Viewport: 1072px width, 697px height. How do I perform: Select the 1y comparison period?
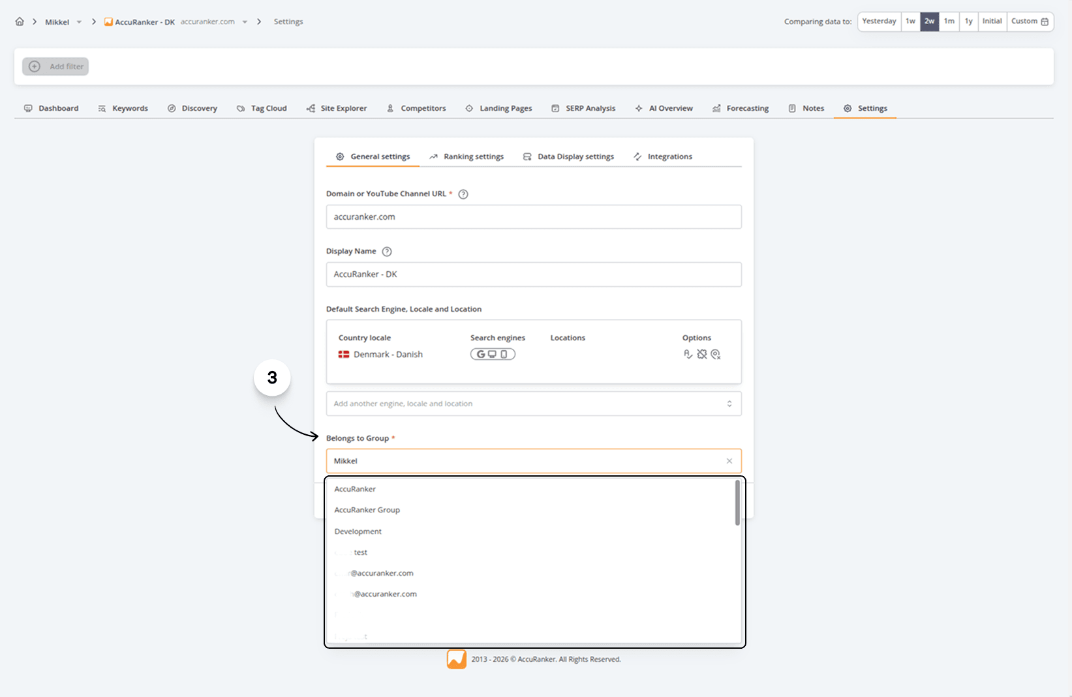[968, 22]
